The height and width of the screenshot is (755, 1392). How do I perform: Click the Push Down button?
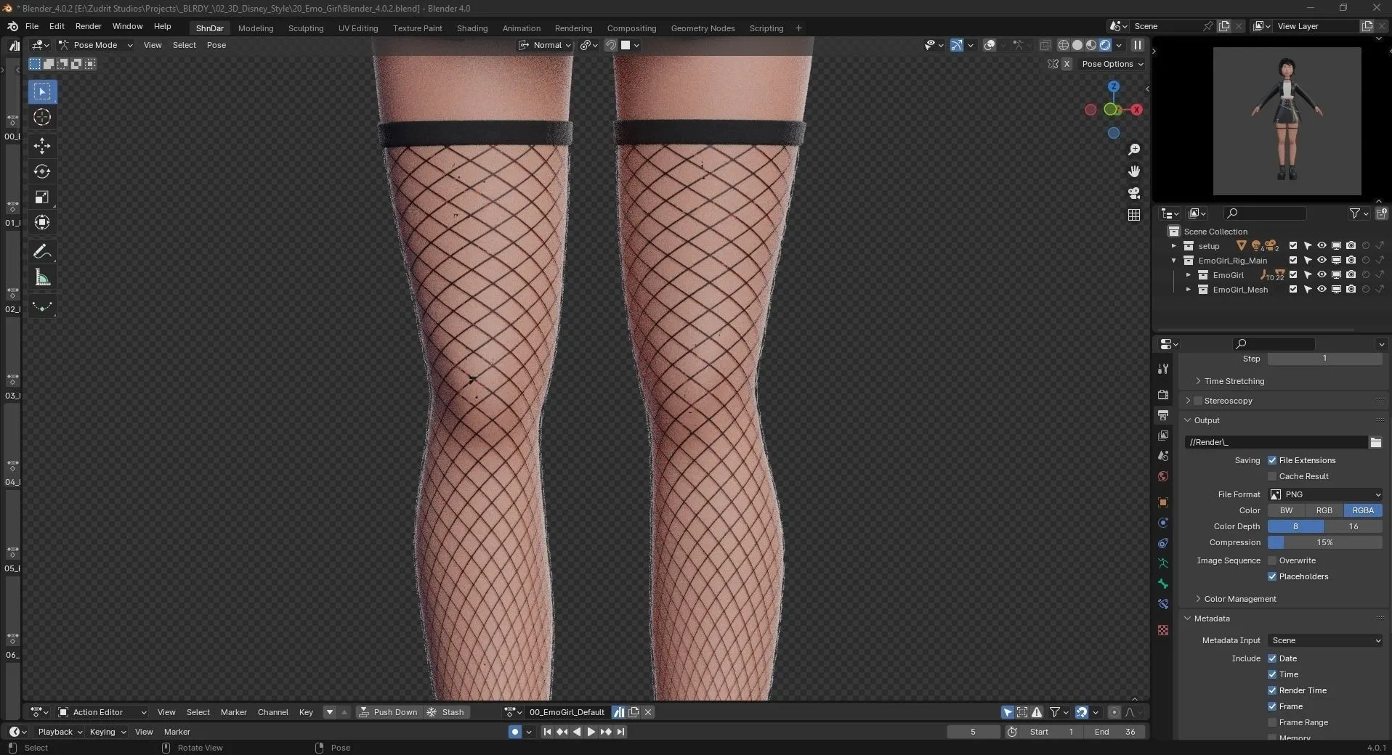click(x=388, y=711)
